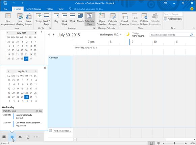Open Go To dialog launcher
The height and width of the screenshot is (145, 196).
click(x=50, y=28)
